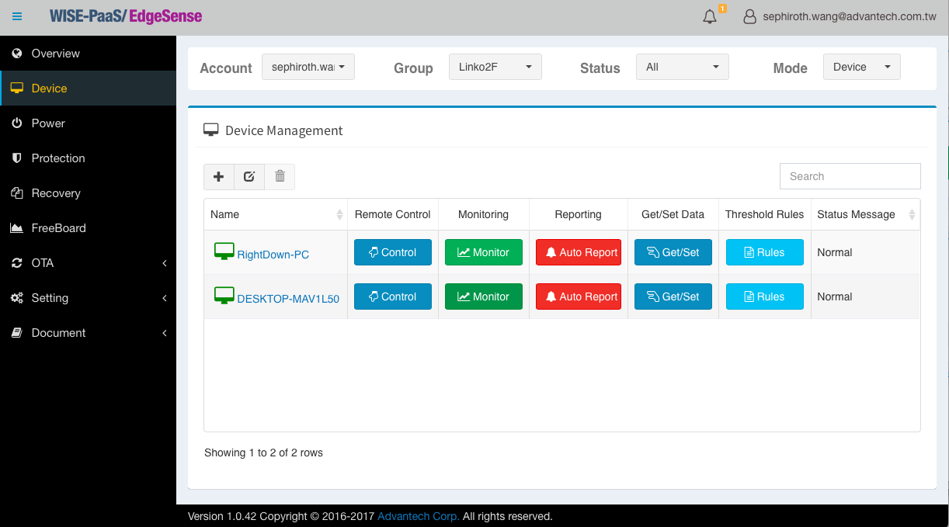949x527 pixels.
Task: Click the Device Management heading
Action: [284, 130]
